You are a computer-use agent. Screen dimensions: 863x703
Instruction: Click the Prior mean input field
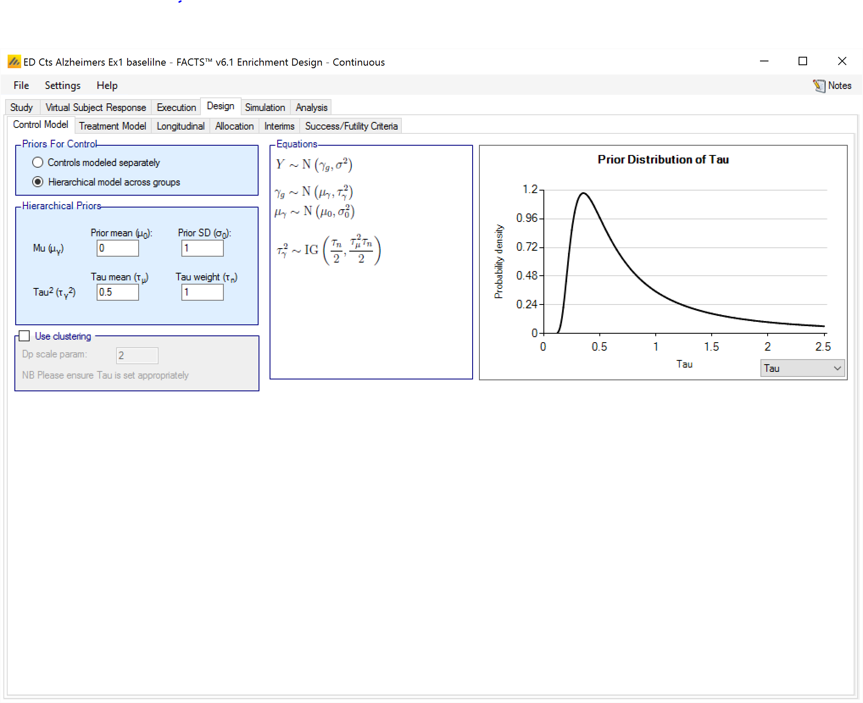pyautogui.click(x=117, y=248)
